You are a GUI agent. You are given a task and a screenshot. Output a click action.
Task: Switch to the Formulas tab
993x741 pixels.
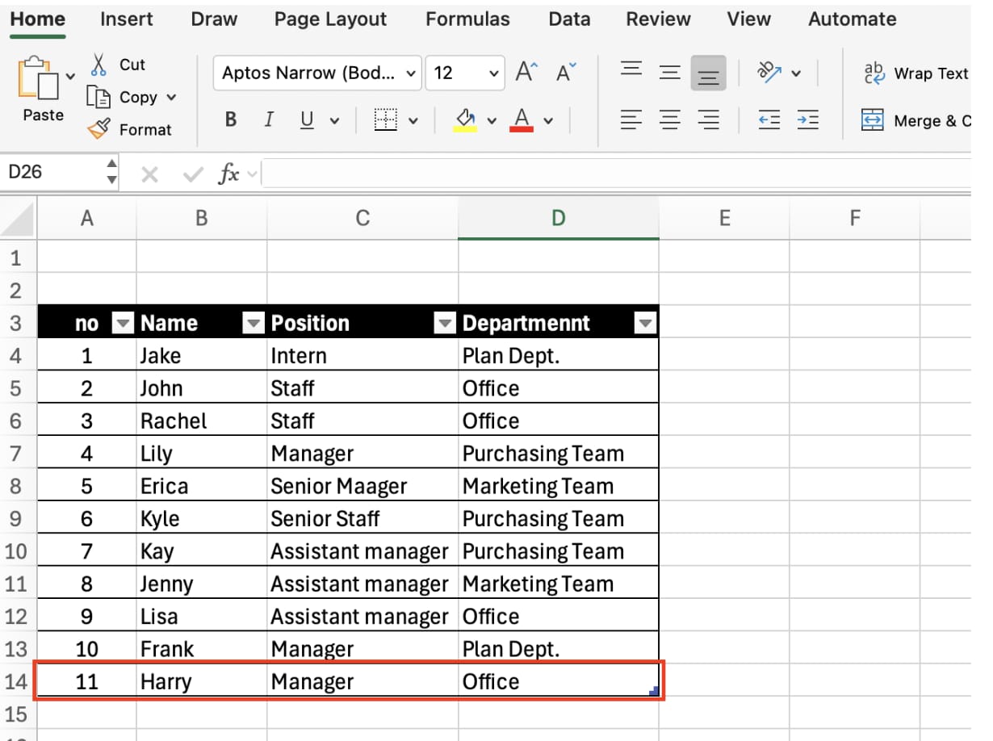pos(467,19)
